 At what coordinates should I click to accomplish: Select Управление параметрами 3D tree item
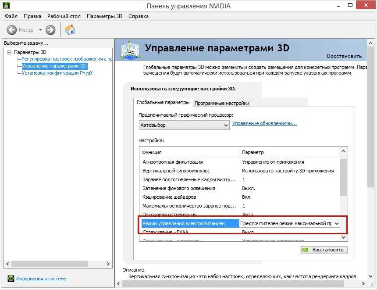[x=54, y=66]
